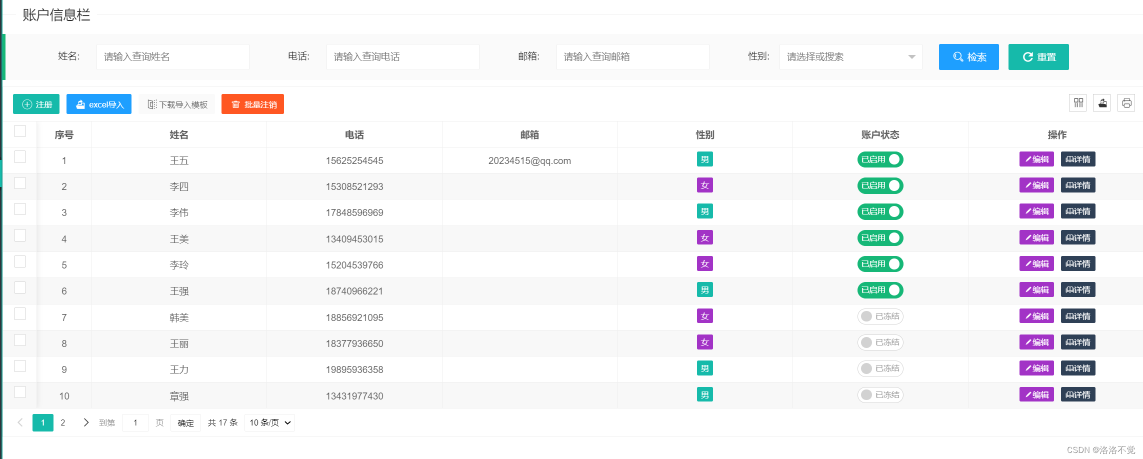Focus the page number jump field
This screenshot has width=1143, height=459.
coord(135,422)
